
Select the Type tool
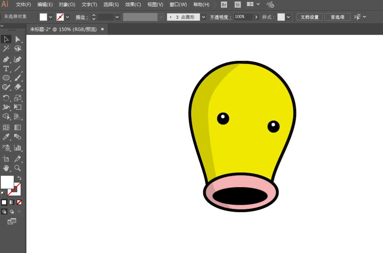(6, 69)
